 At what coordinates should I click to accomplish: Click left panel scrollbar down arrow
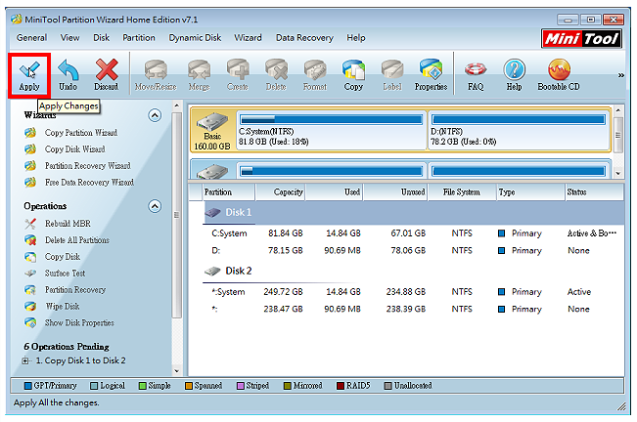(177, 370)
